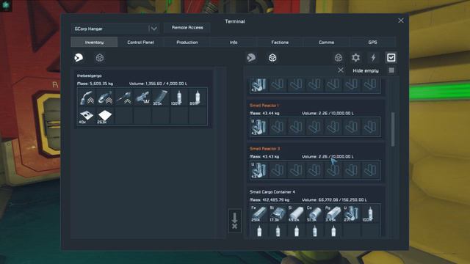Image resolution: width=470 pixels, height=264 pixels.
Task: Select uranium ingot in Small Reactor 1
Action: click(259, 127)
